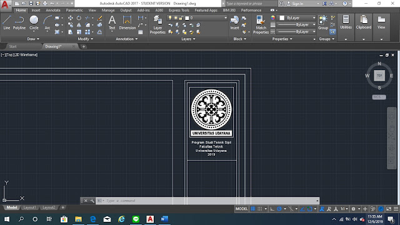The height and width of the screenshot is (225, 400).
Task: Open the annotation scale 1:1 dropdown
Action: [344, 209]
